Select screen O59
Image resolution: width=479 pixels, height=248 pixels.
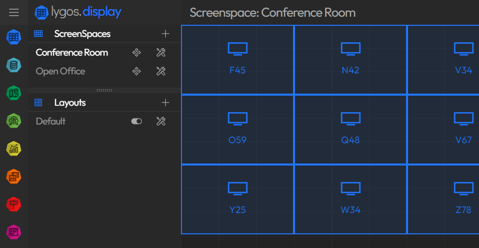tap(238, 130)
